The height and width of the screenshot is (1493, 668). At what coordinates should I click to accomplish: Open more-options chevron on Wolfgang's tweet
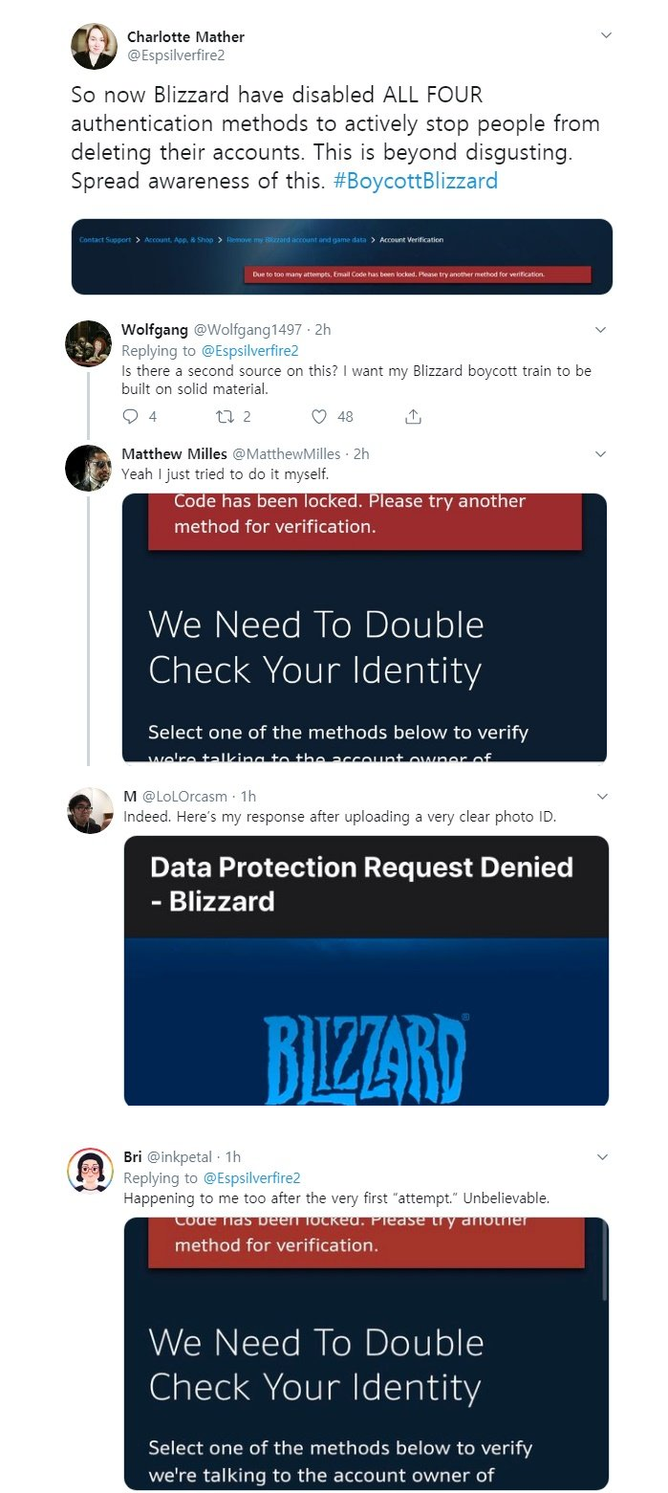pyautogui.click(x=600, y=330)
